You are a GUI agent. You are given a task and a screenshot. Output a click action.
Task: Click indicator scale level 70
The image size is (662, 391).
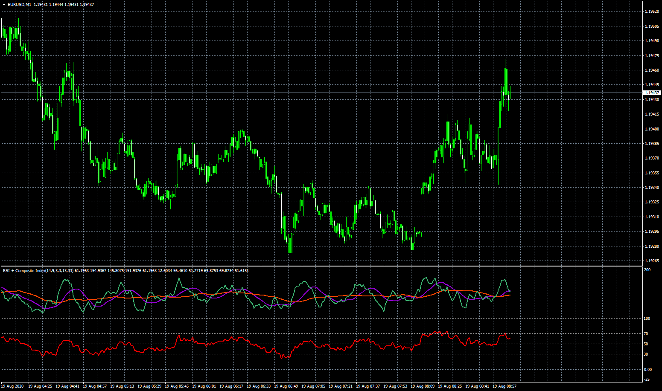click(x=646, y=334)
